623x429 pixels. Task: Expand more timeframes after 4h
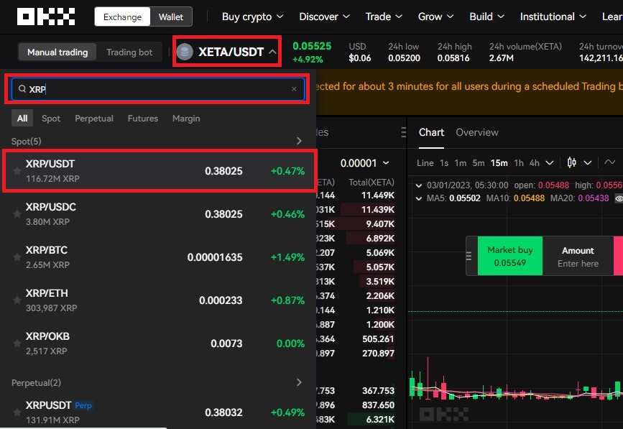tap(550, 163)
